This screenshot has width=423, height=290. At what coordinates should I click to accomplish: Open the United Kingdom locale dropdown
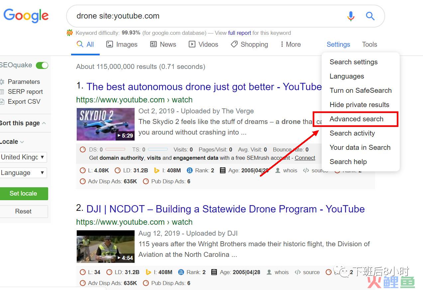(23, 157)
